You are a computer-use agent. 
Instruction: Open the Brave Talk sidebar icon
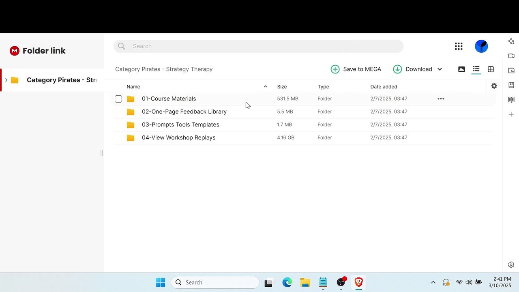(x=511, y=56)
